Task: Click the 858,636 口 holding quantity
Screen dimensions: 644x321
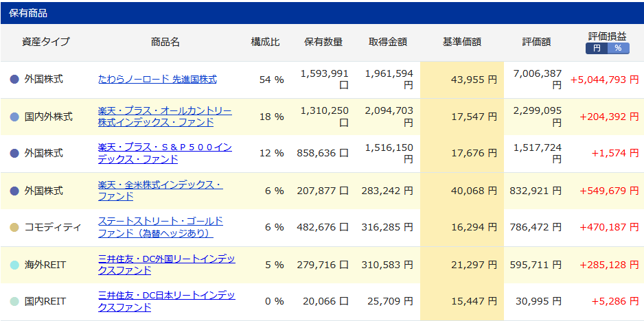Action: [323, 154]
